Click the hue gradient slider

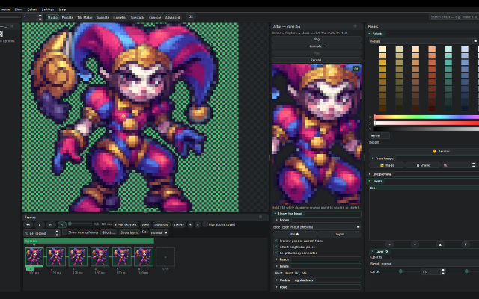[427, 117]
